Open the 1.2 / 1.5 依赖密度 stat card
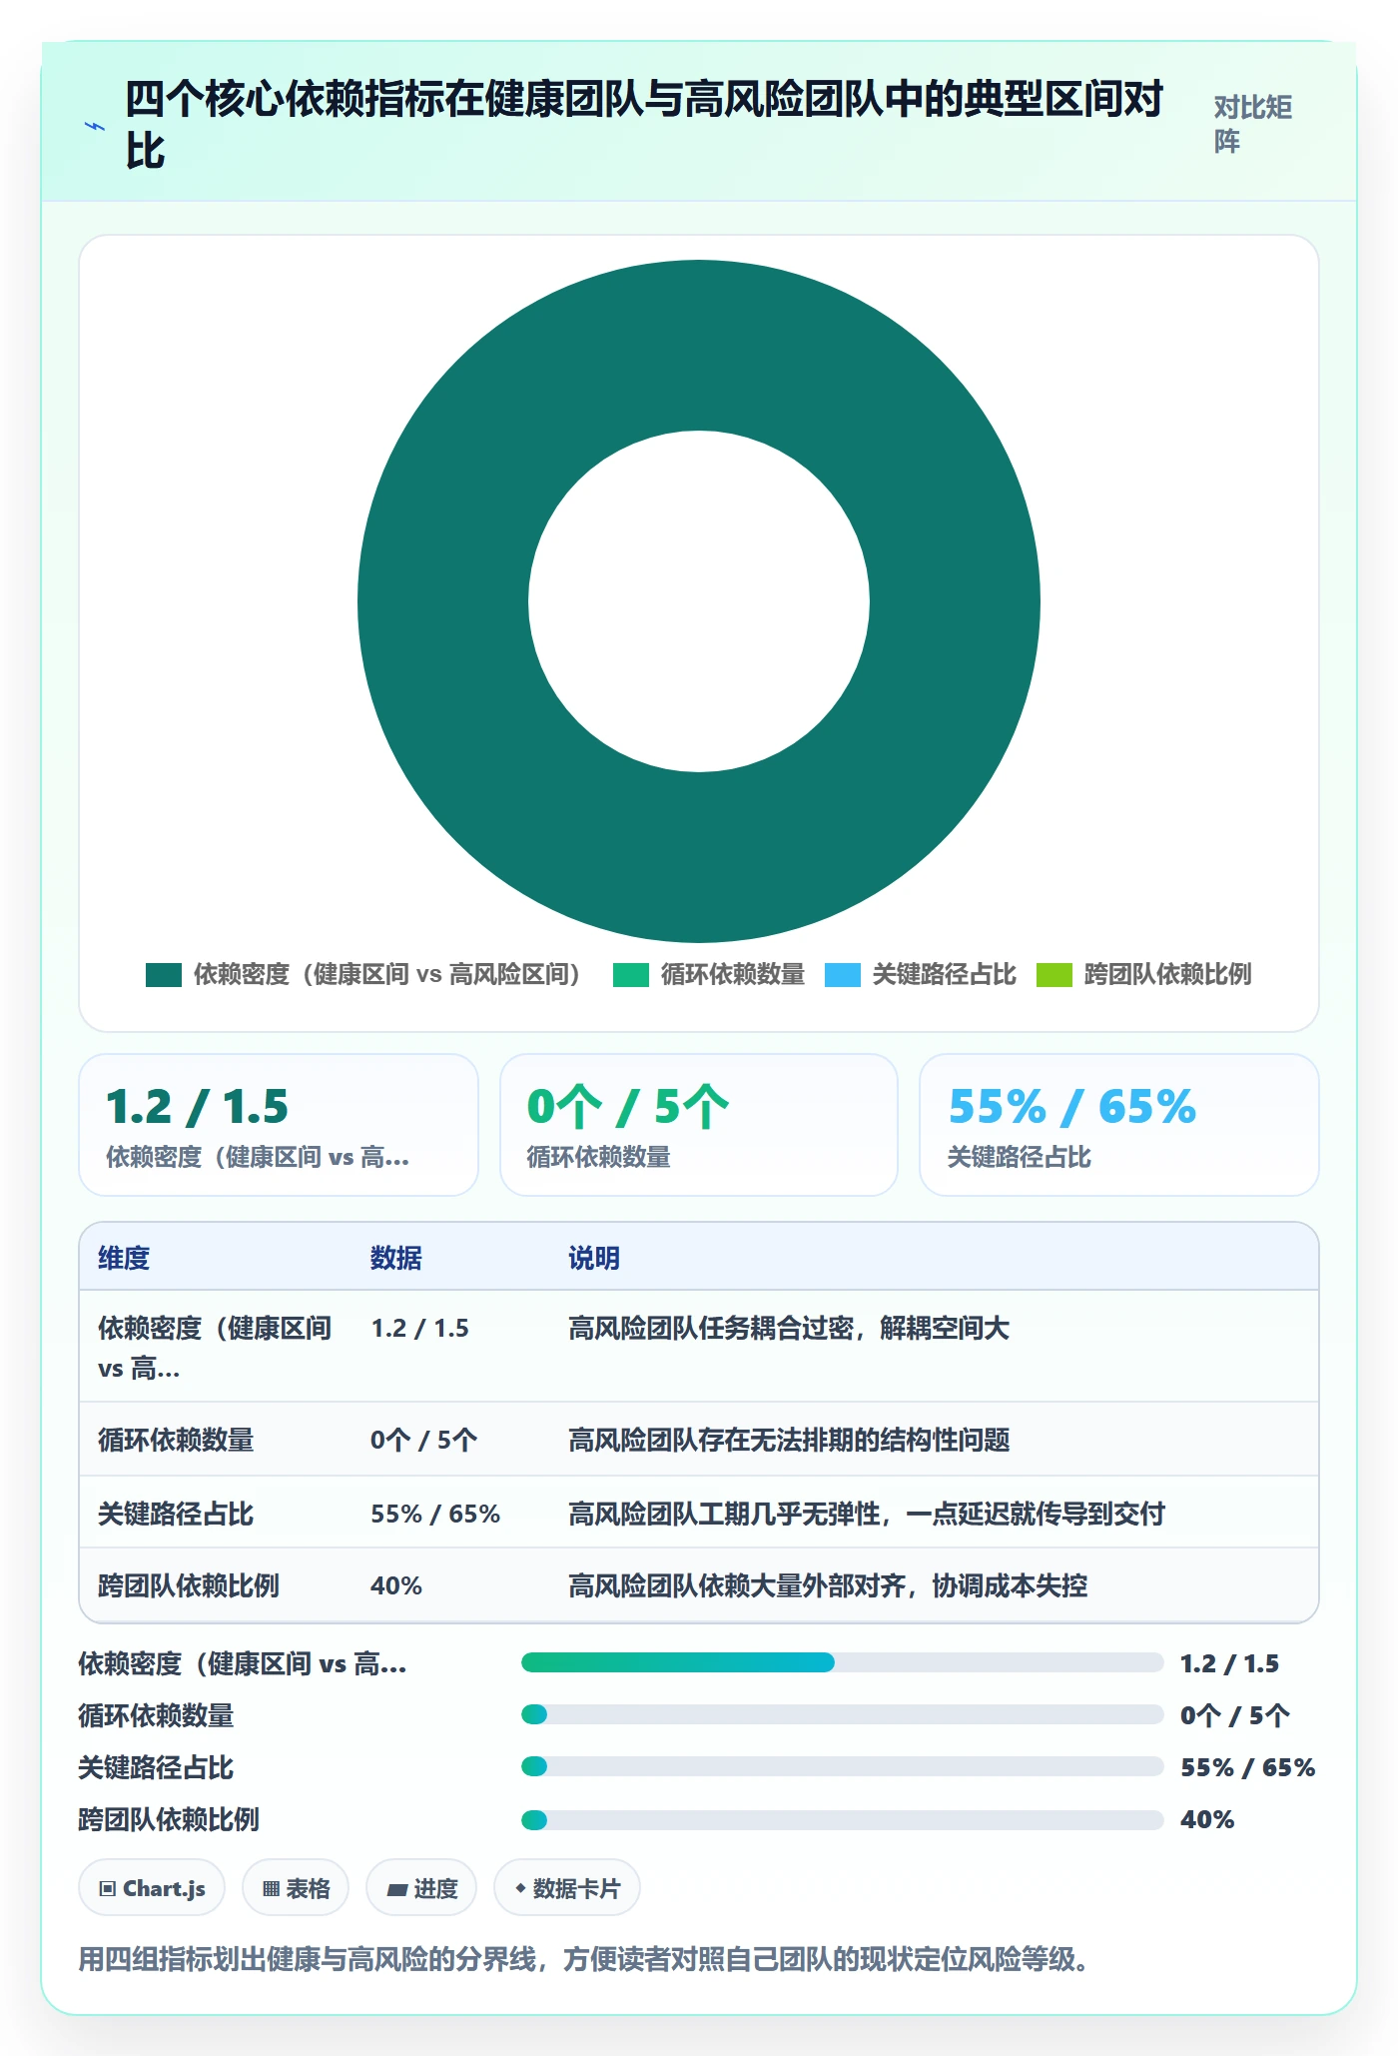This screenshot has width=1398, height=2056. [x=279, y=1125]
